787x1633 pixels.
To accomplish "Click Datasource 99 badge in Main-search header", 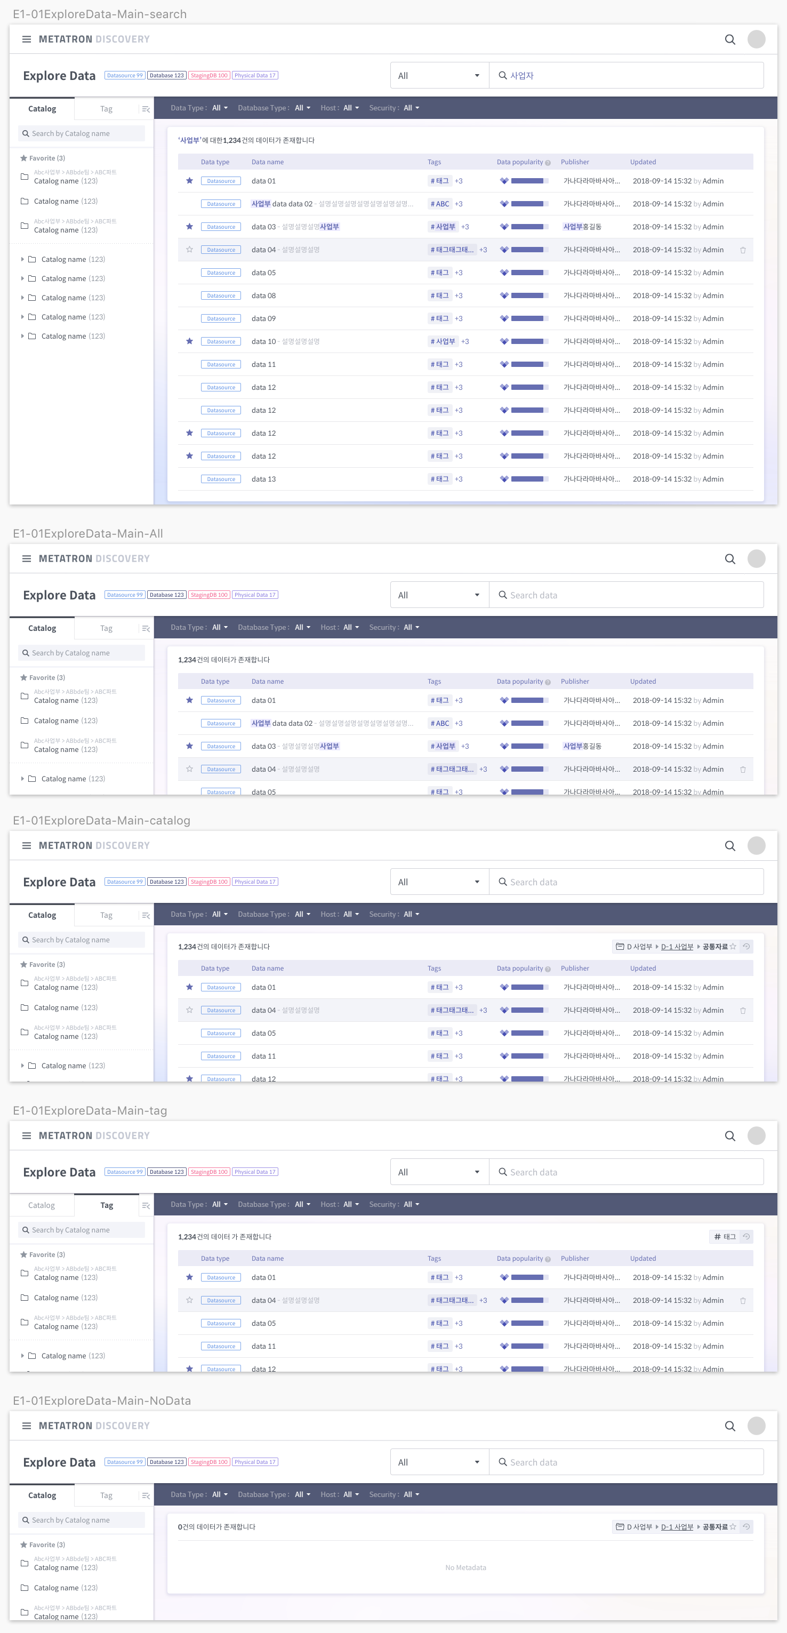I will [125, 75].
